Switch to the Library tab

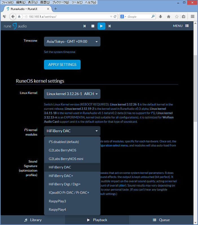tap(33, 220)
